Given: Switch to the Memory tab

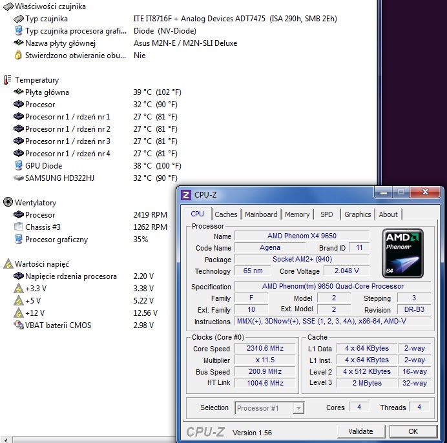Looking at the screenshot, I should coord(297,214).
